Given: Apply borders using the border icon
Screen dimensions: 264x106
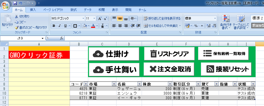Looking at the screenshot, I should [75, 26].
